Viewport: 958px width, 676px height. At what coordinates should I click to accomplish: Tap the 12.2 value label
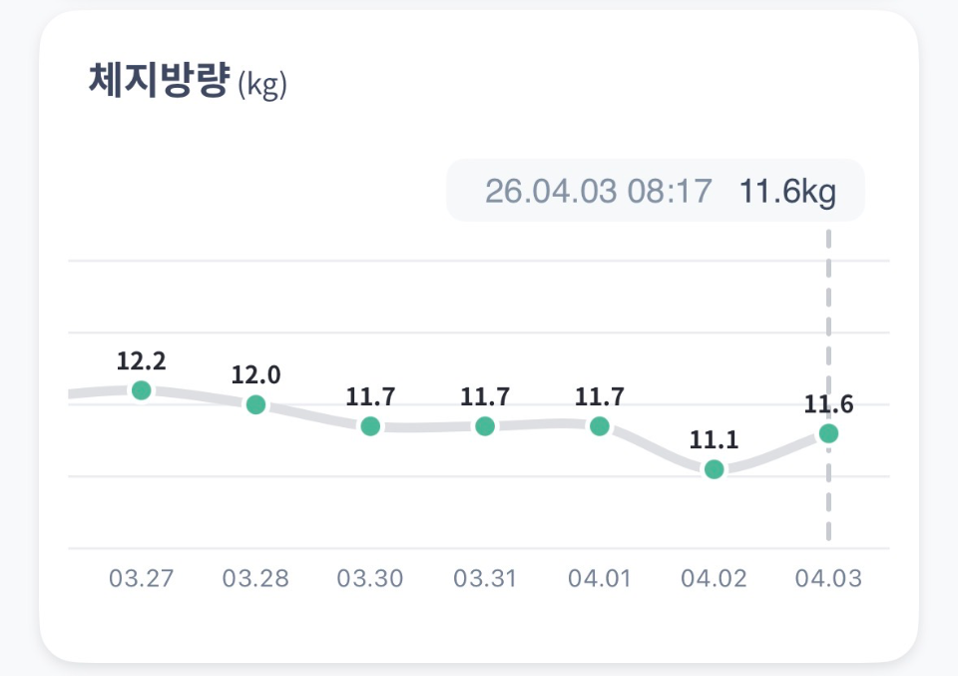(x=142, y=361)
